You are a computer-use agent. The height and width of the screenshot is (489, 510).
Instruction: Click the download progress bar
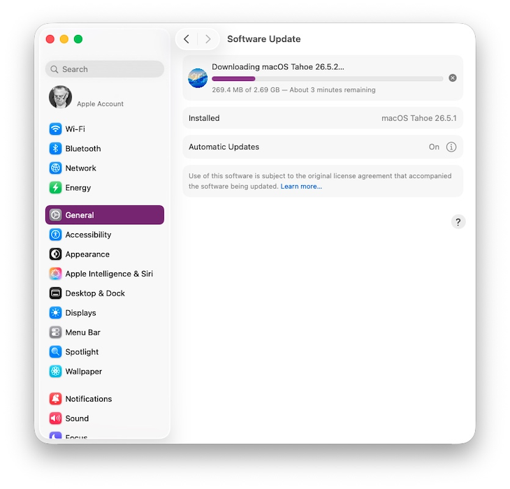pyautogui.click(x=327, y=79)
